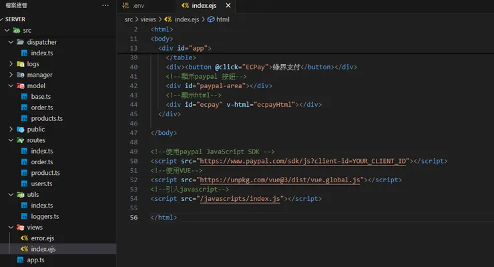Screen dimensions: 494x267
Task: Collapse the dispatcher folder chevron
Action: 11,42
